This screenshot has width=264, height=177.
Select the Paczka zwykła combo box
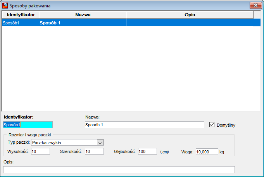(67, 143)
